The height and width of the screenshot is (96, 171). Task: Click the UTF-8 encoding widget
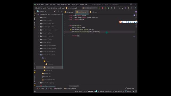[85, 91]
